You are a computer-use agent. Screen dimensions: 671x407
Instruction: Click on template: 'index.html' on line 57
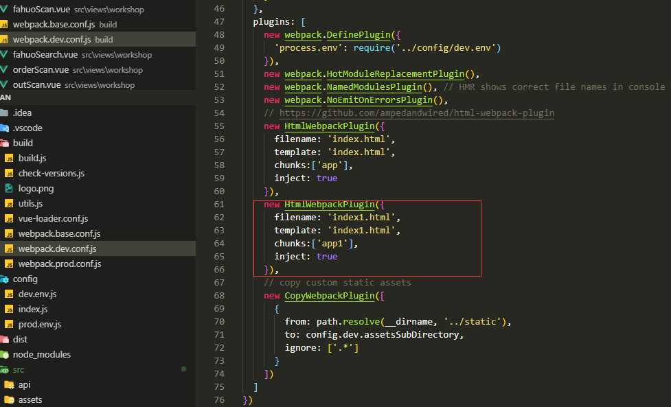click(332, 152)
